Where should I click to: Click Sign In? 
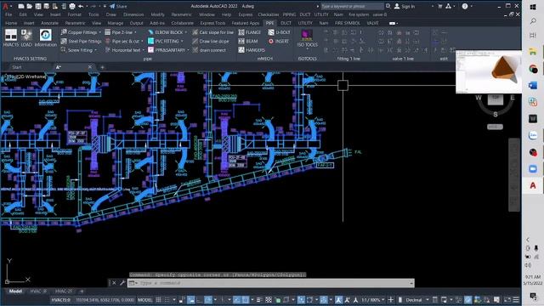(405, 6)
